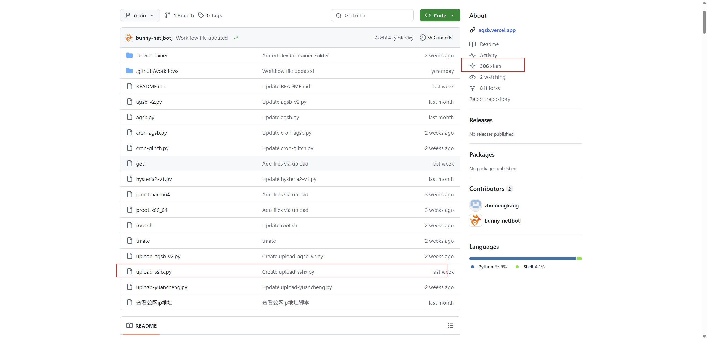Click the Report repository link

coord(490,99)
